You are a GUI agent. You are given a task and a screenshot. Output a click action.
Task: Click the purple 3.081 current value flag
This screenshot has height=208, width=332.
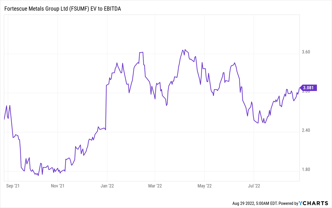[x=309, y=88]
